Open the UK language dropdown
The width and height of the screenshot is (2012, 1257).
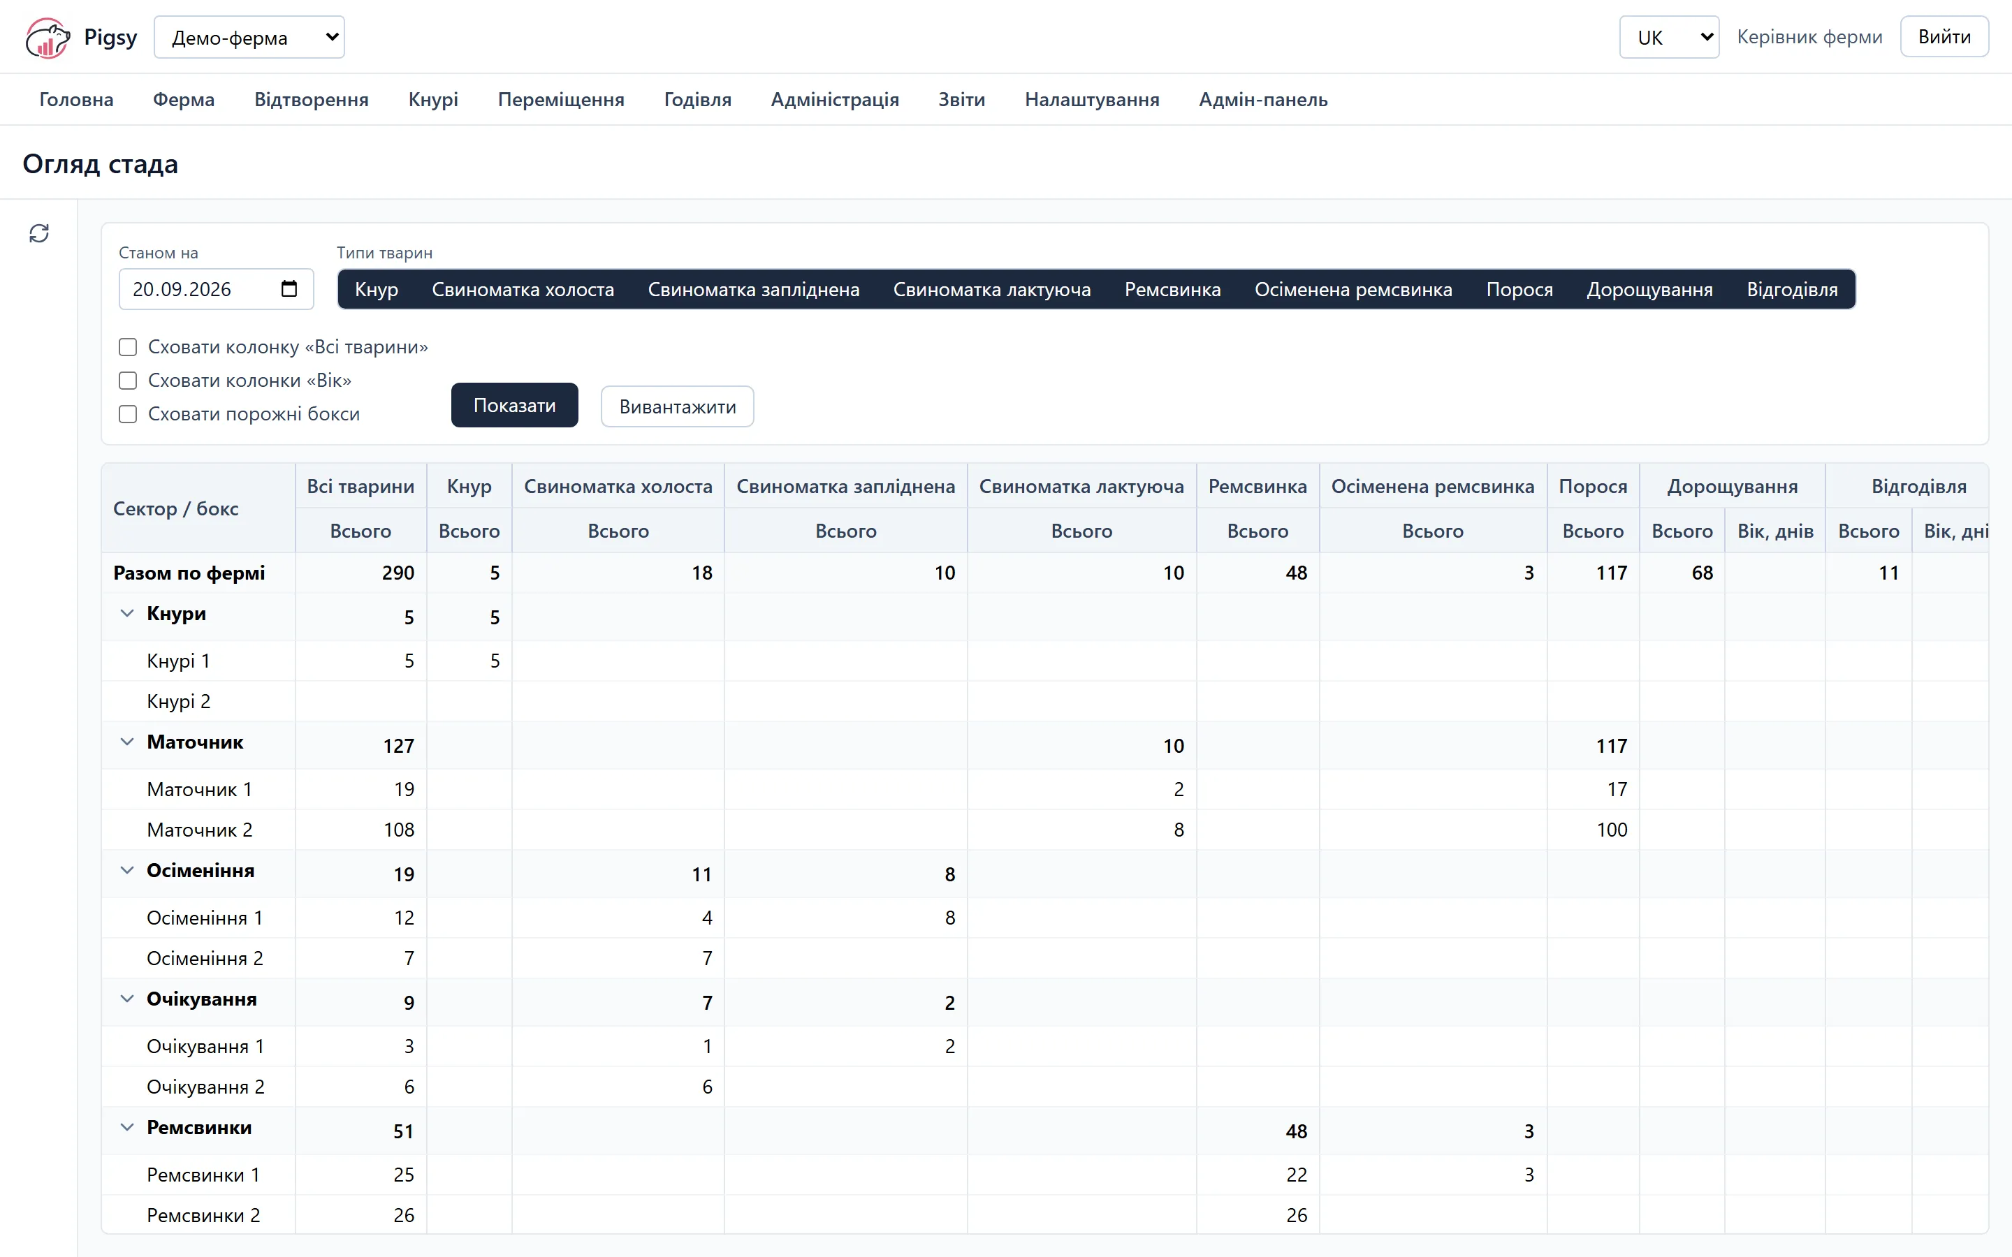(1668, 38)
